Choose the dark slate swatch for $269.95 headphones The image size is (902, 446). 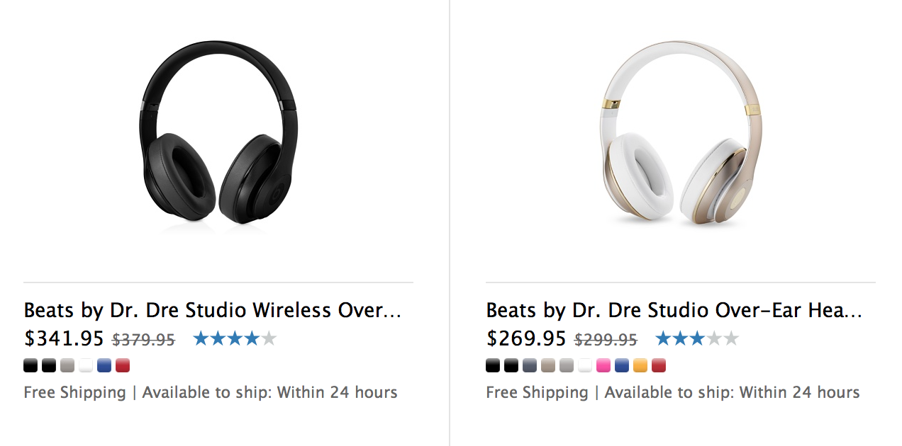coord(530,366)
